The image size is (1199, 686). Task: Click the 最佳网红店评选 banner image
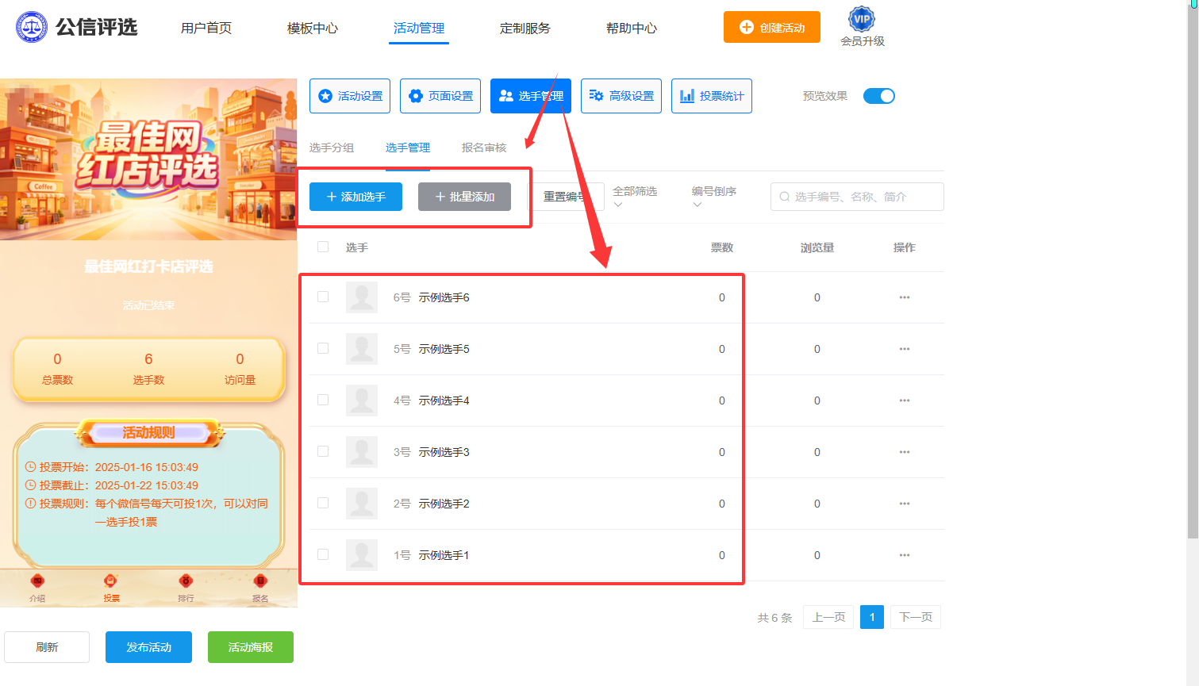148,159
